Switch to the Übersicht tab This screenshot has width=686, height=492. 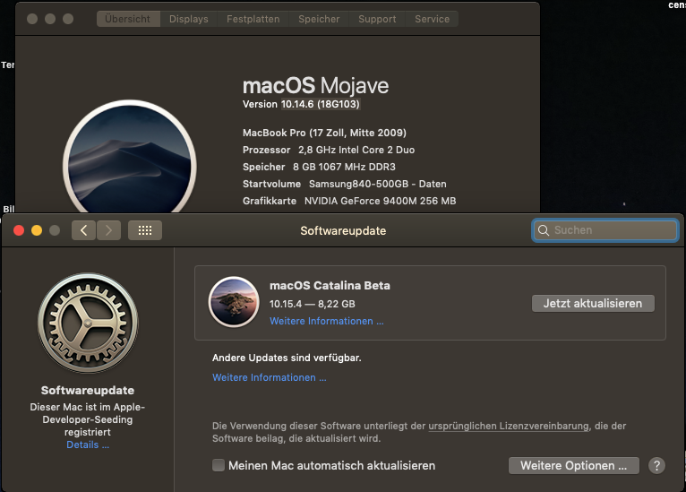pos(128,19)
